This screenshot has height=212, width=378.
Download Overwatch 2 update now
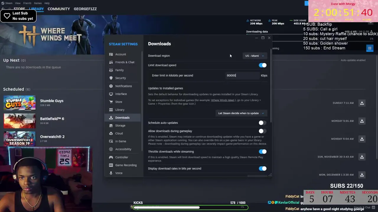tap(362, 139)
